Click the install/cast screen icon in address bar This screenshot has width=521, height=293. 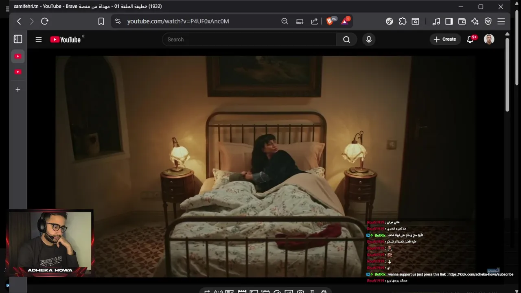[300, 21]
